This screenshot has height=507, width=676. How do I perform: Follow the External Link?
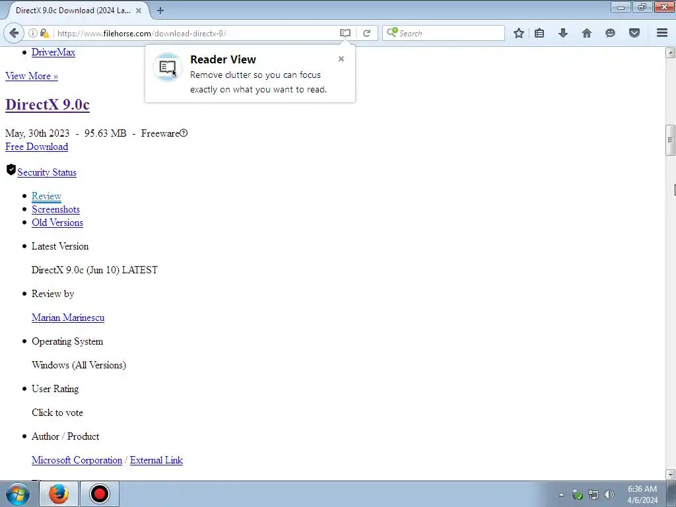[x=156, y=460]
